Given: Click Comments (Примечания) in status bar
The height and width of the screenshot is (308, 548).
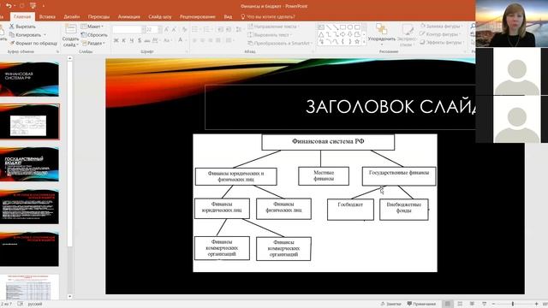Looking at the screenshot, I should pyautogui.click(x=421, y=304).
